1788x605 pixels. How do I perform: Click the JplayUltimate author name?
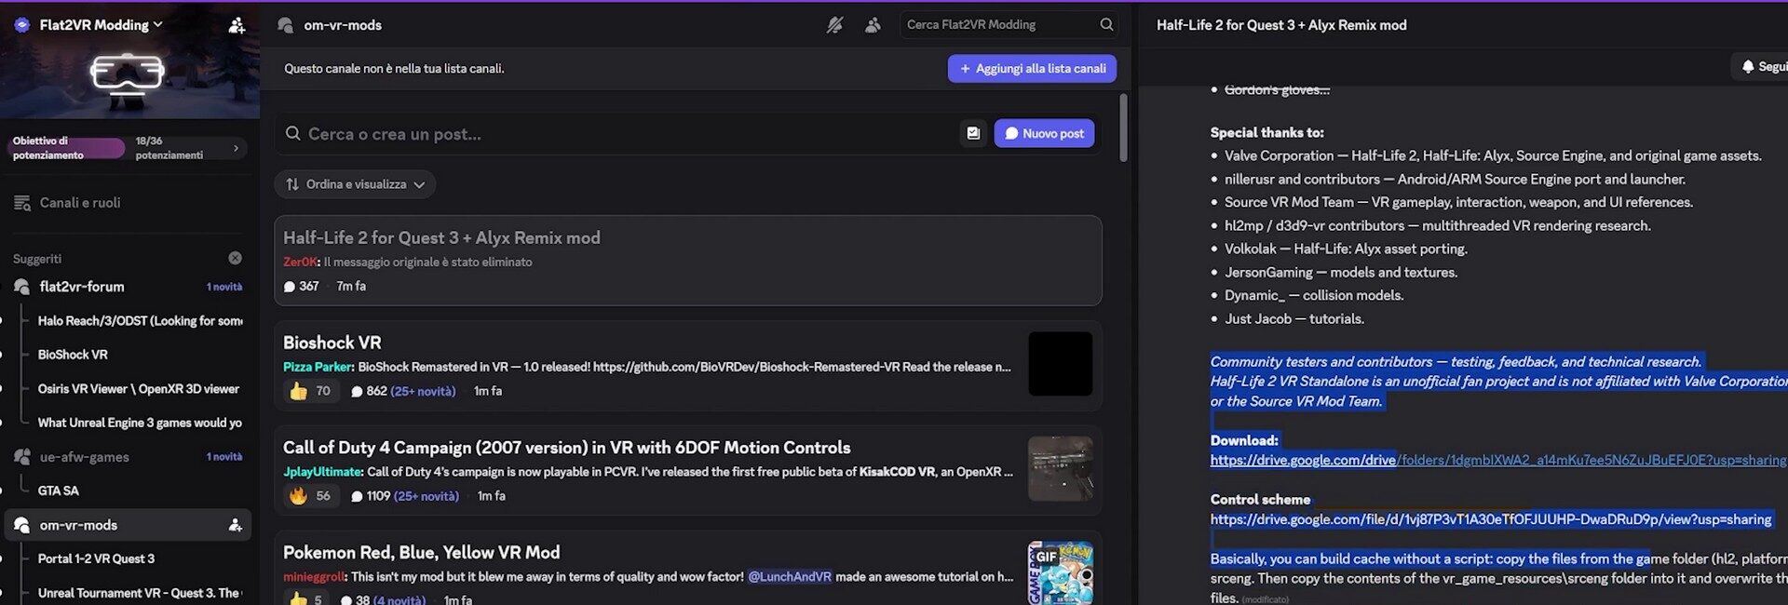322,472
